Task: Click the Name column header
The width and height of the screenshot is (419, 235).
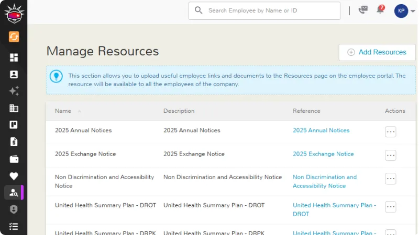Action: 63,111
